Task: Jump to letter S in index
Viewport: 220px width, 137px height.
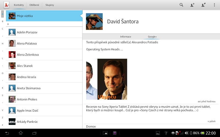Action: [2, 95]
